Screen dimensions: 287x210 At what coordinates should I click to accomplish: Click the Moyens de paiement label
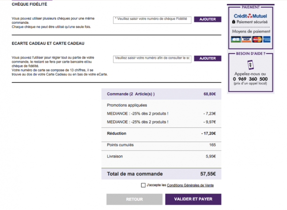point(251,31)
